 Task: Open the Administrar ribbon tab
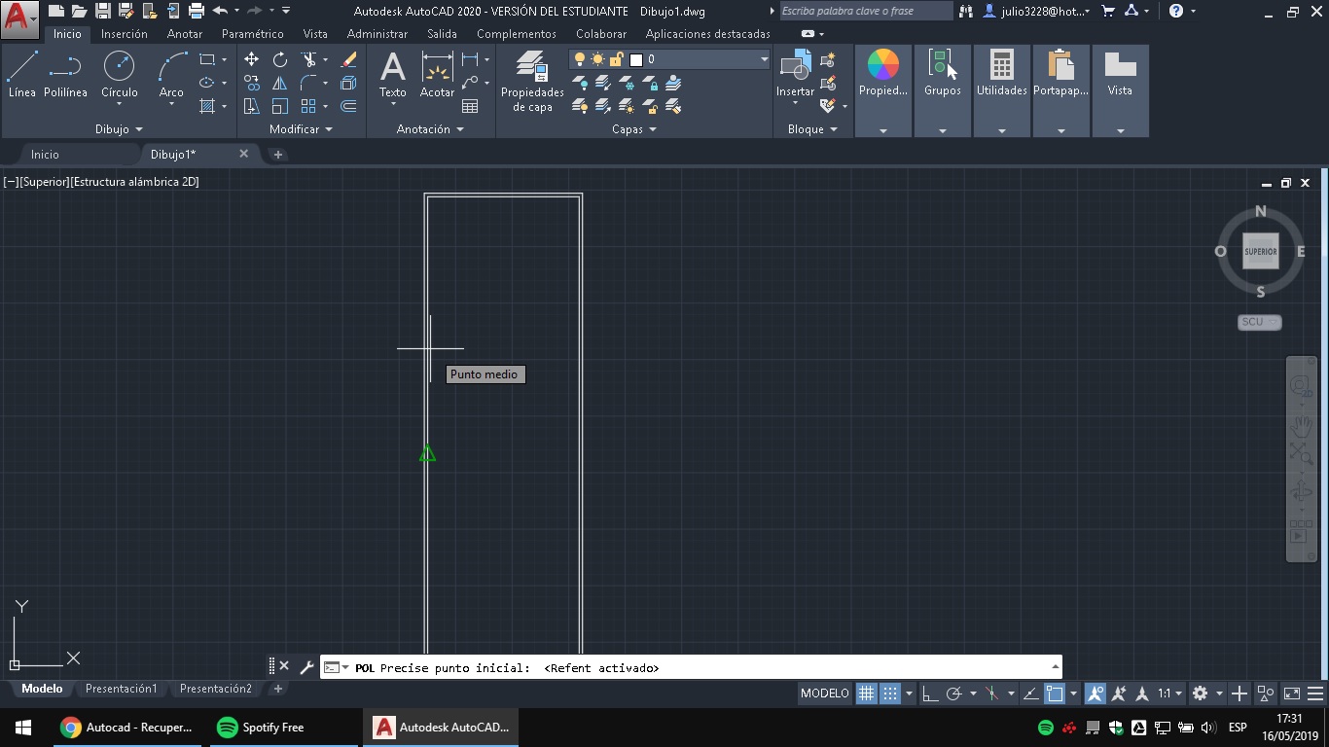377,33
